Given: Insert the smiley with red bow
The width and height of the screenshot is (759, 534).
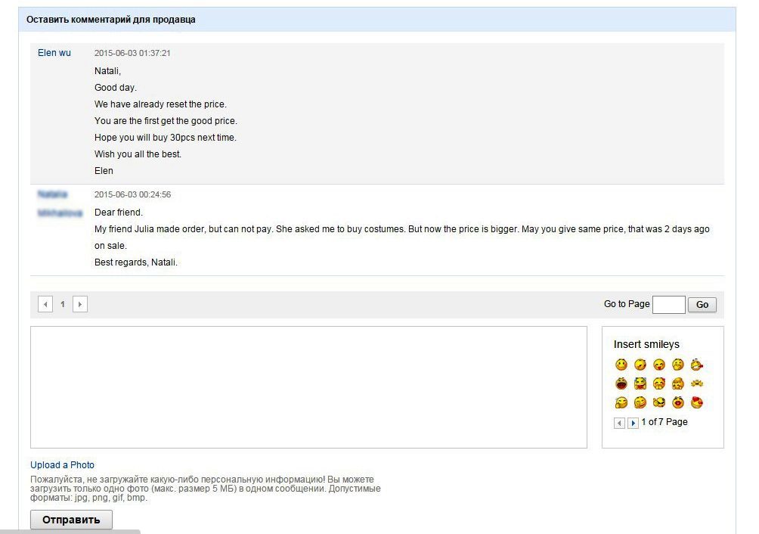Looking at the screenshot, I should coord(659,383).
